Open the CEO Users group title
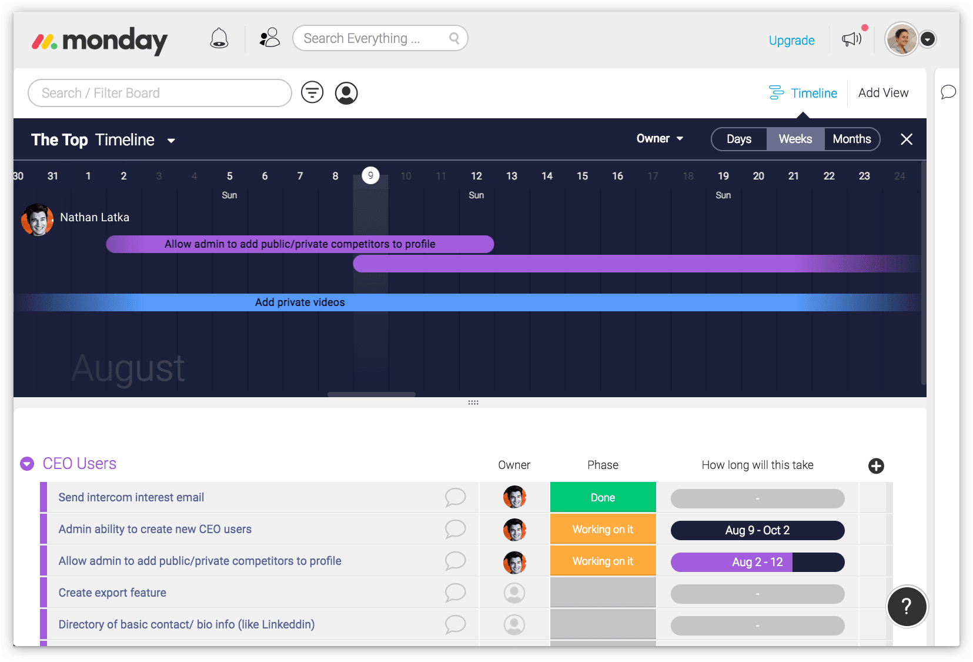The width and height of the screenshot is (973, 662). [x=79, y=464]
